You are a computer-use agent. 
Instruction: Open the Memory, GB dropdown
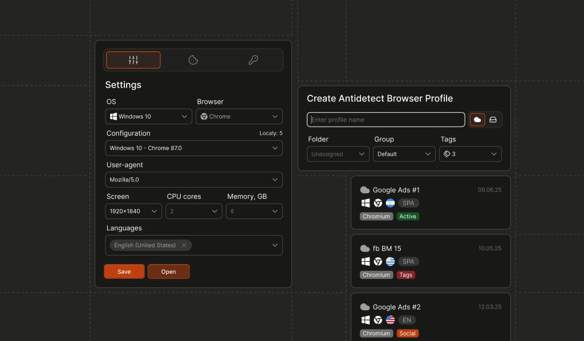pos(254,211)
